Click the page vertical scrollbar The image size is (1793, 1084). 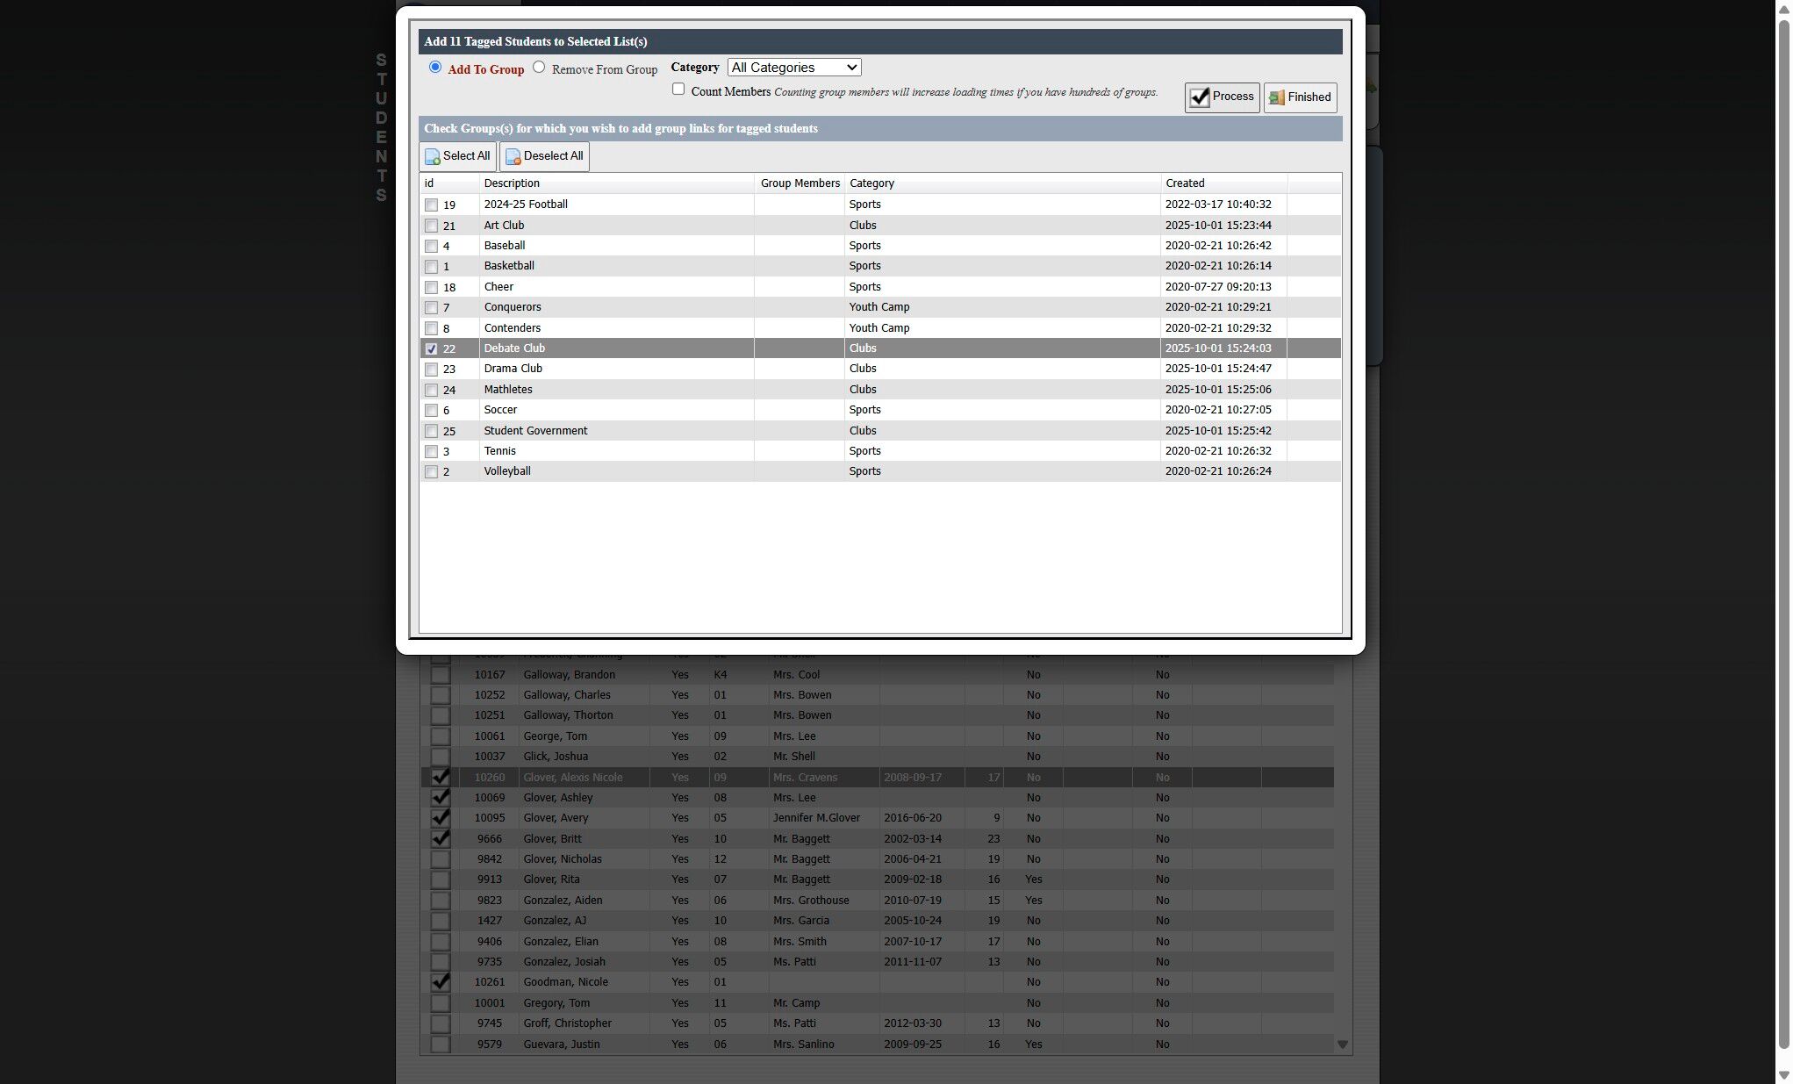(1783, 527)
